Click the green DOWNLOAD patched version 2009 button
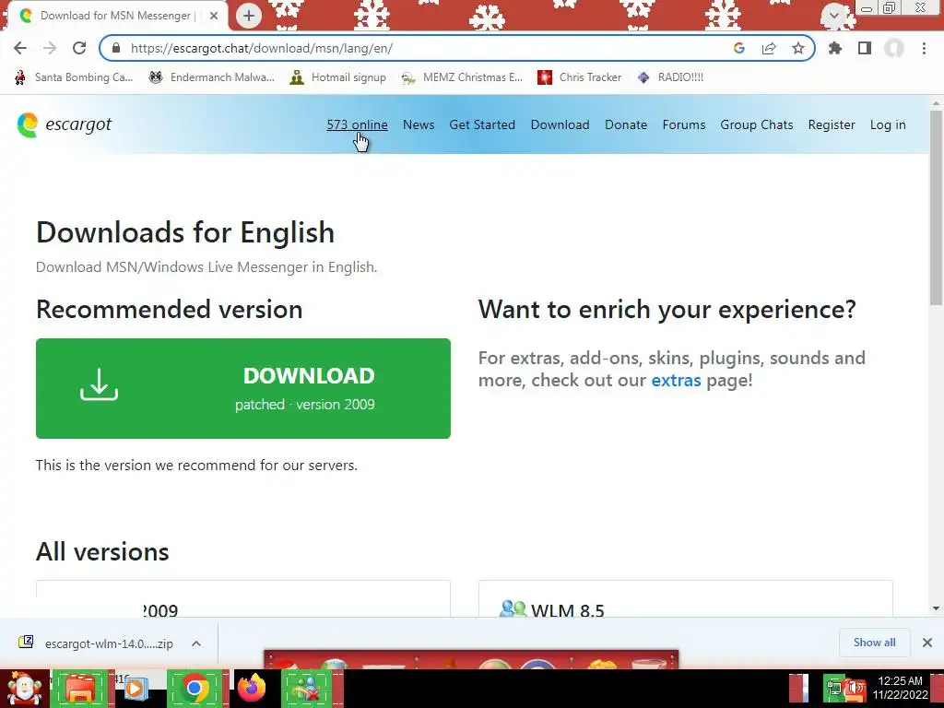 pos(243,388)
